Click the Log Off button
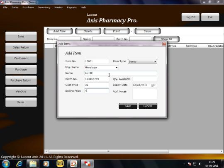 point(190,17)
